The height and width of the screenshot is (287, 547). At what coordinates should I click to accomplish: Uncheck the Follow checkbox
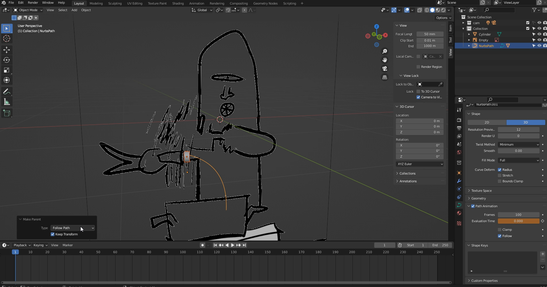500,236
